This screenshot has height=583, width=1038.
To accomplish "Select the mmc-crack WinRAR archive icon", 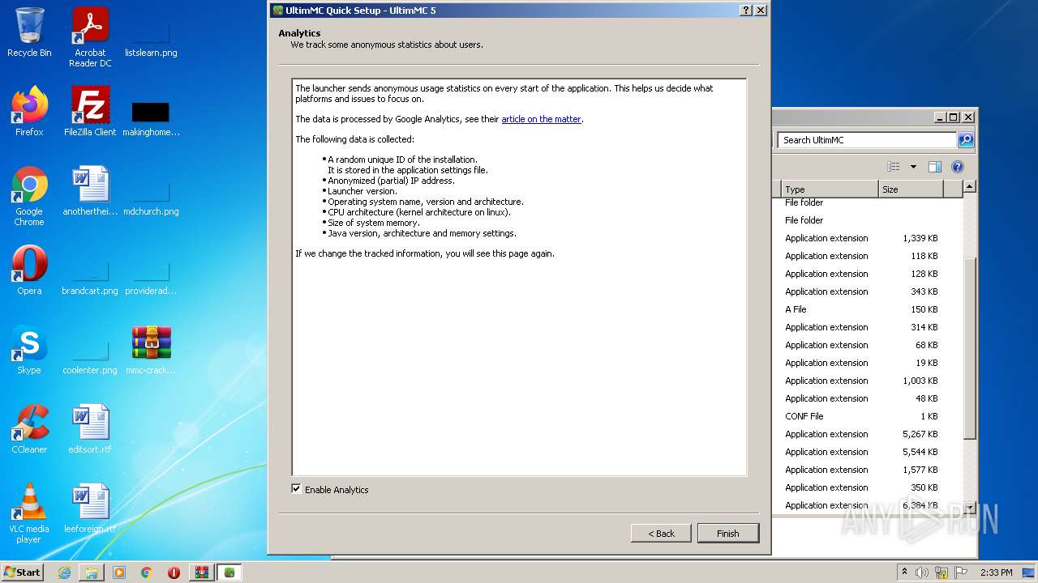I will pyautogui.click(x=151, y=349).
